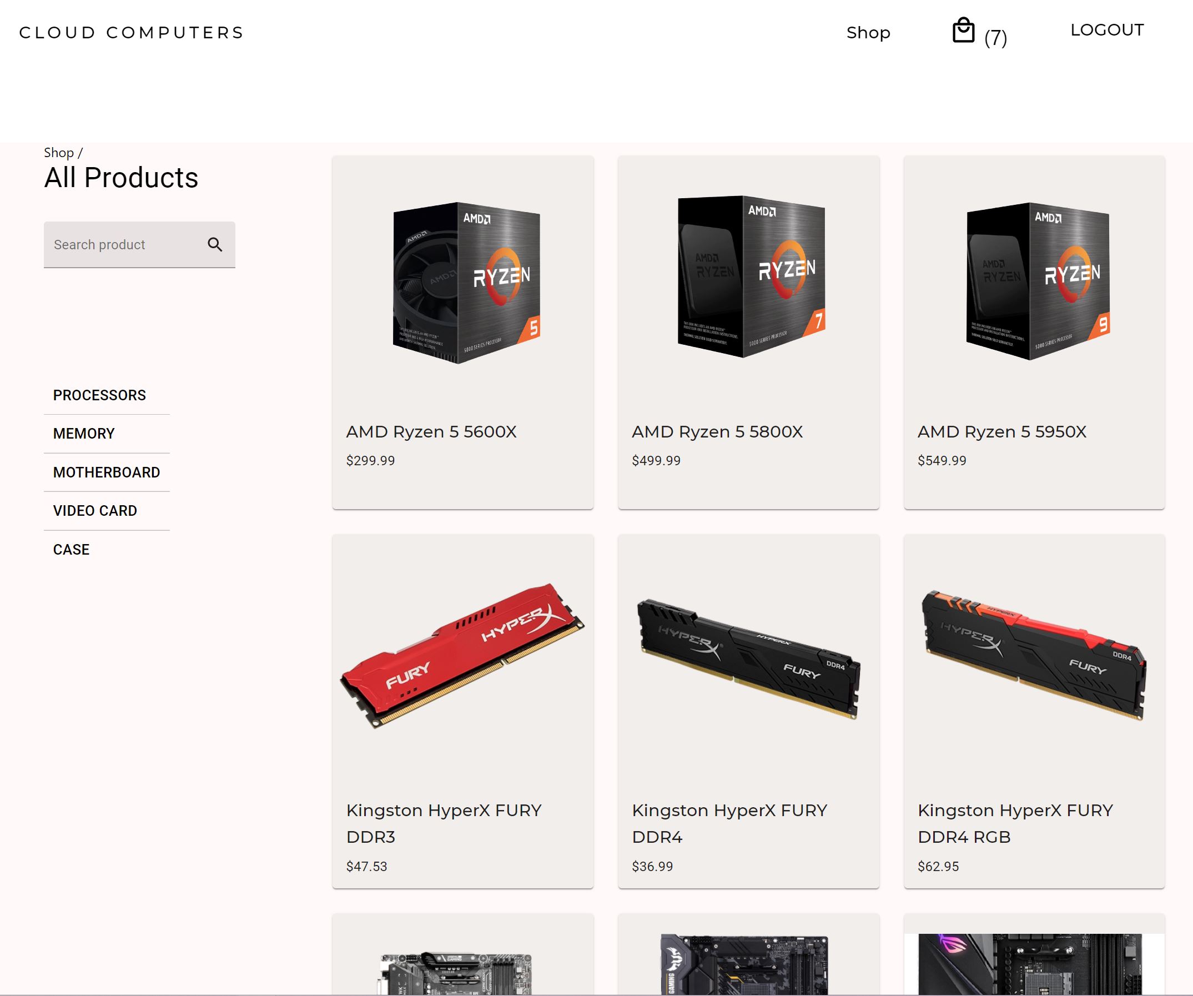
Task: Open the TUF Gaming motherboard thumbnail
Action: click(x=744, y=964)
